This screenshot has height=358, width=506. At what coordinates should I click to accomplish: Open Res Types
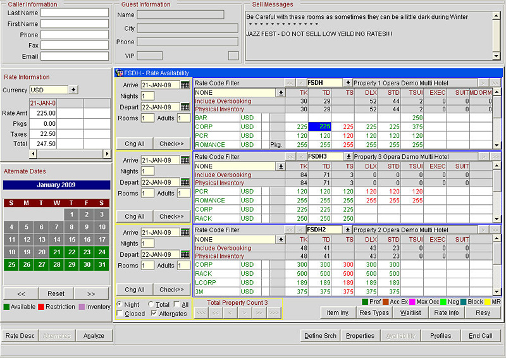[x=374, y=312]
